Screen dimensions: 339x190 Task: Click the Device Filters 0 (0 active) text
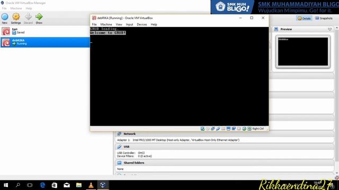[134, 156]
